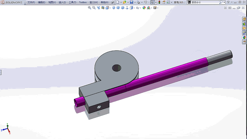Click in the 搜索命令 search field

[205, 2]
